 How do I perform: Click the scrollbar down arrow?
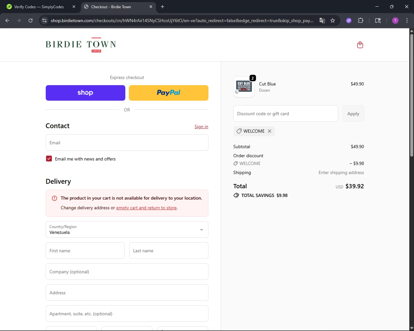point(412,328)
